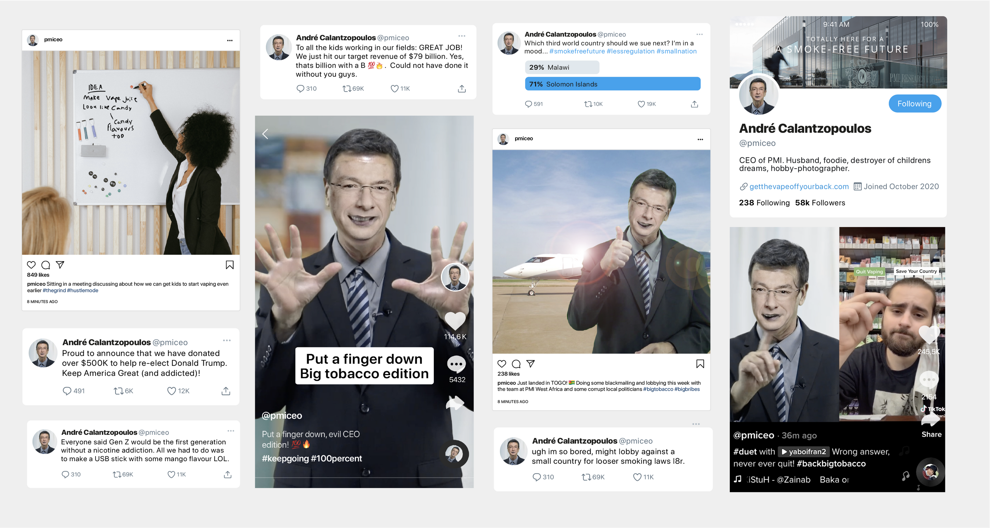Image resolution: width=992 pixels, height=528 pixels.
Task: Open #smokefreefuture hashtag in poll tweet
Action: (577, 51)
